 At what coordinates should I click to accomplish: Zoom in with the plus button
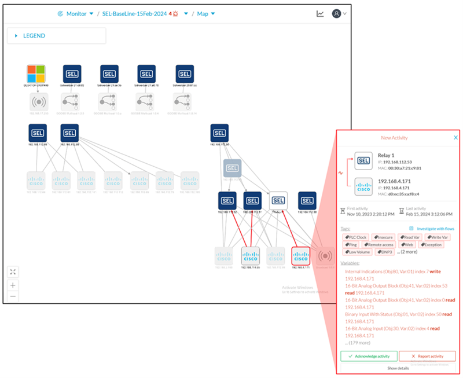[13, 285]
